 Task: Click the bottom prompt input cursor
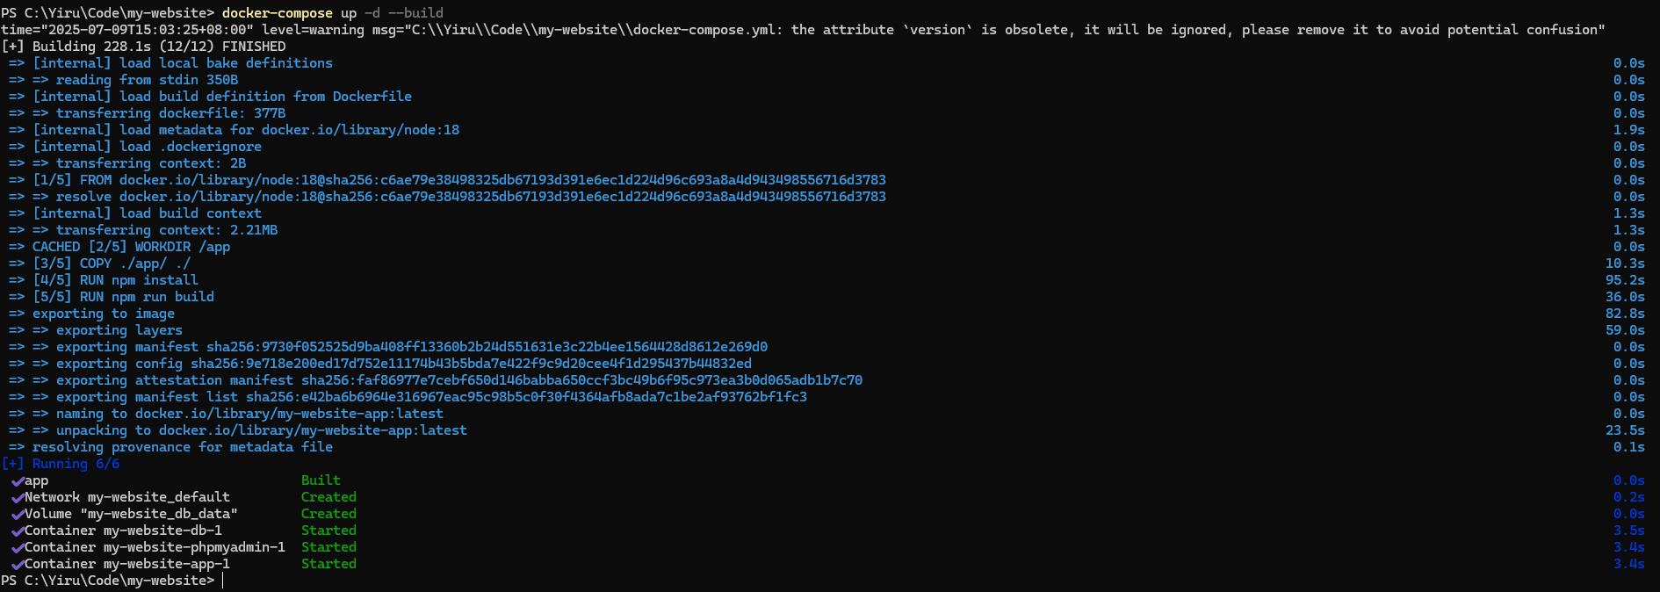point(223,581)
